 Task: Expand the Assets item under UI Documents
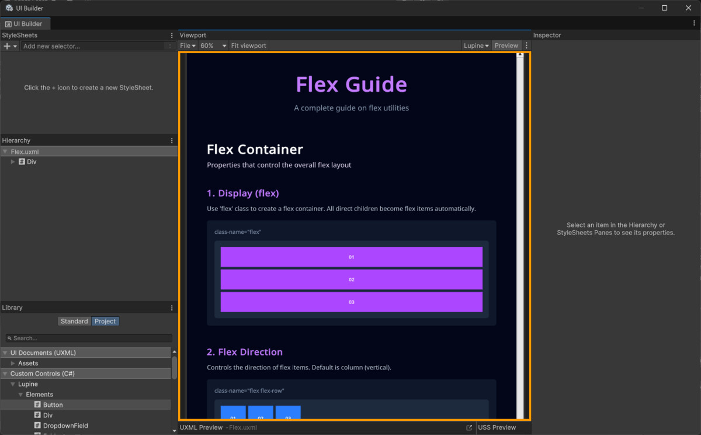12,363
